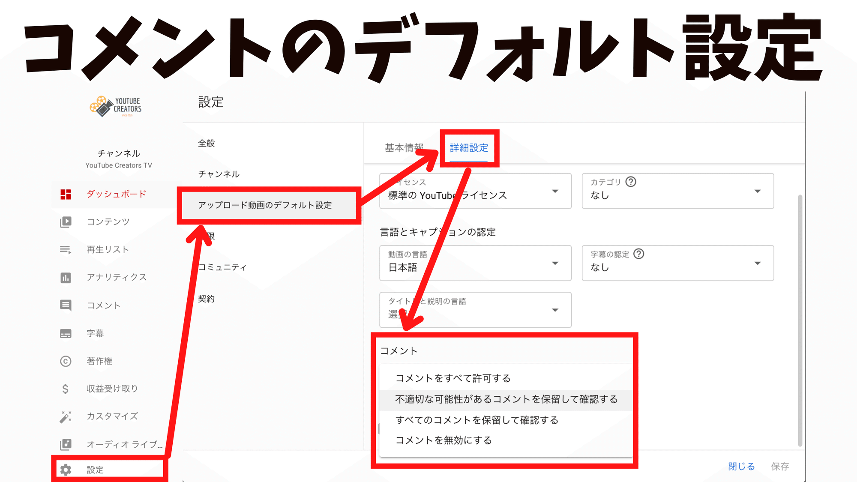Choose すべてのコメントを保留して確認する option

[476, 420]
